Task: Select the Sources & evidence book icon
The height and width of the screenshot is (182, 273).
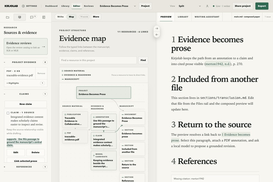Action: pyautogui.click(x=20, y=17)
